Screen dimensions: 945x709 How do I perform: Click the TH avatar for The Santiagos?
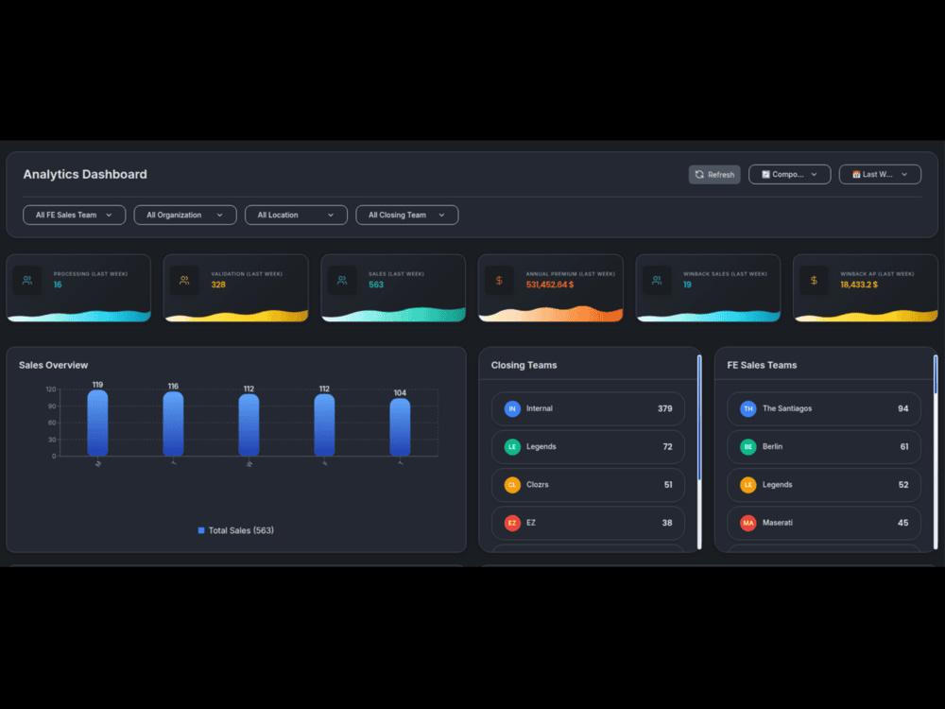pos(747,408)
